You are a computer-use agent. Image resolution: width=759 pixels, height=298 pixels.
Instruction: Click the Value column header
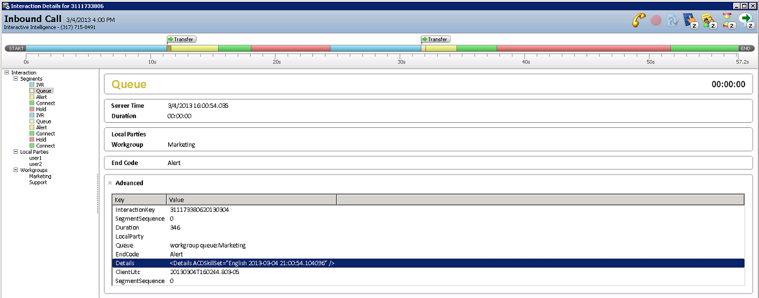click(251, 200)
